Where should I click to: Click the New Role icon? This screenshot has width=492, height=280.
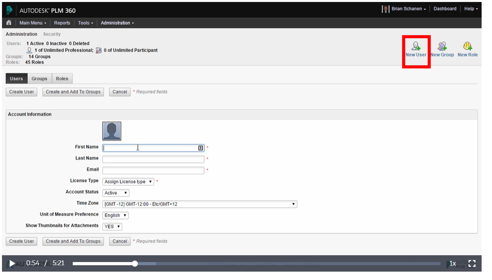pyautogui.click(x=467, y=46)
